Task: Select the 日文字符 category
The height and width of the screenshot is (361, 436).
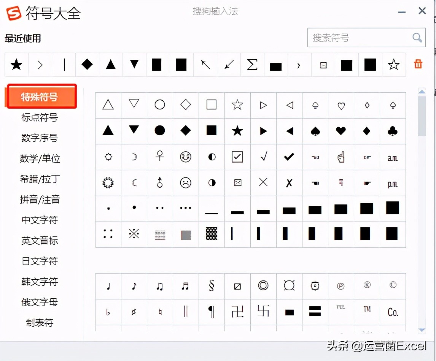Action: (x=39, y=261)
